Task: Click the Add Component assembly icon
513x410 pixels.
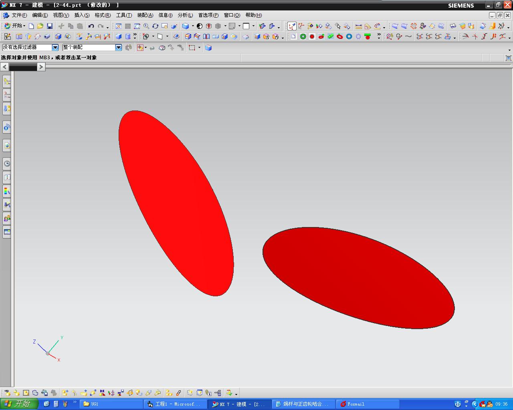Action: point(65,393)
